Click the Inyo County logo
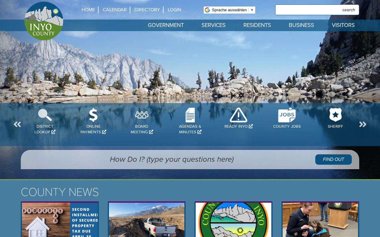 [x=44, y=21]
